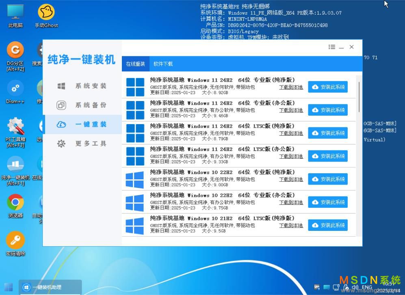Click Windows 11 logo of 专业版(纯净版) row

point(135,87)
